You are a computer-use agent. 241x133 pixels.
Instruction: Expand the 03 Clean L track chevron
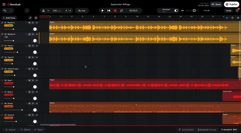pos(37,46)
